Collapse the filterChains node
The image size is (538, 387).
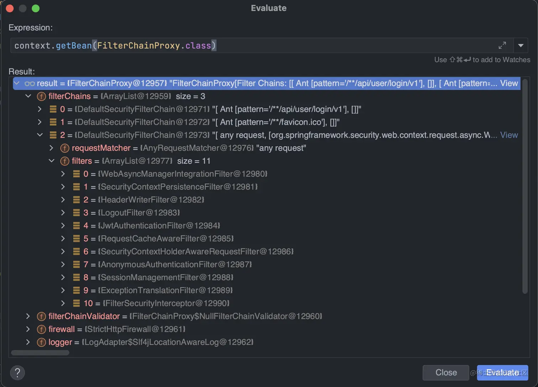click(x=28, y=96)
